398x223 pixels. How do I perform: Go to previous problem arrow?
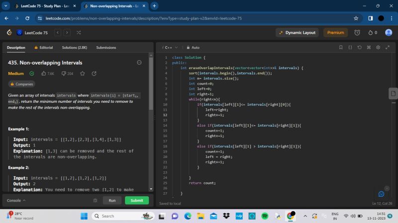[x=58, y=32]
